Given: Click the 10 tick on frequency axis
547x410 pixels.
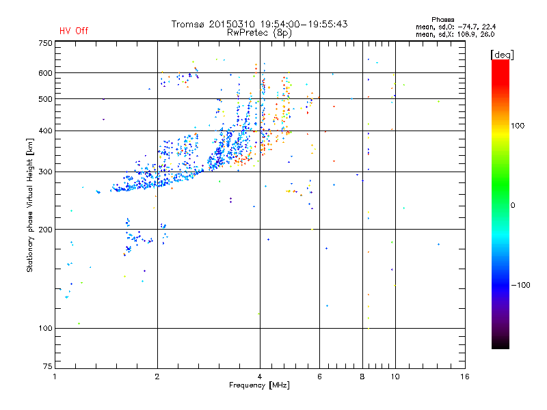Looking at the screenshot, I should tap(394, 377).
